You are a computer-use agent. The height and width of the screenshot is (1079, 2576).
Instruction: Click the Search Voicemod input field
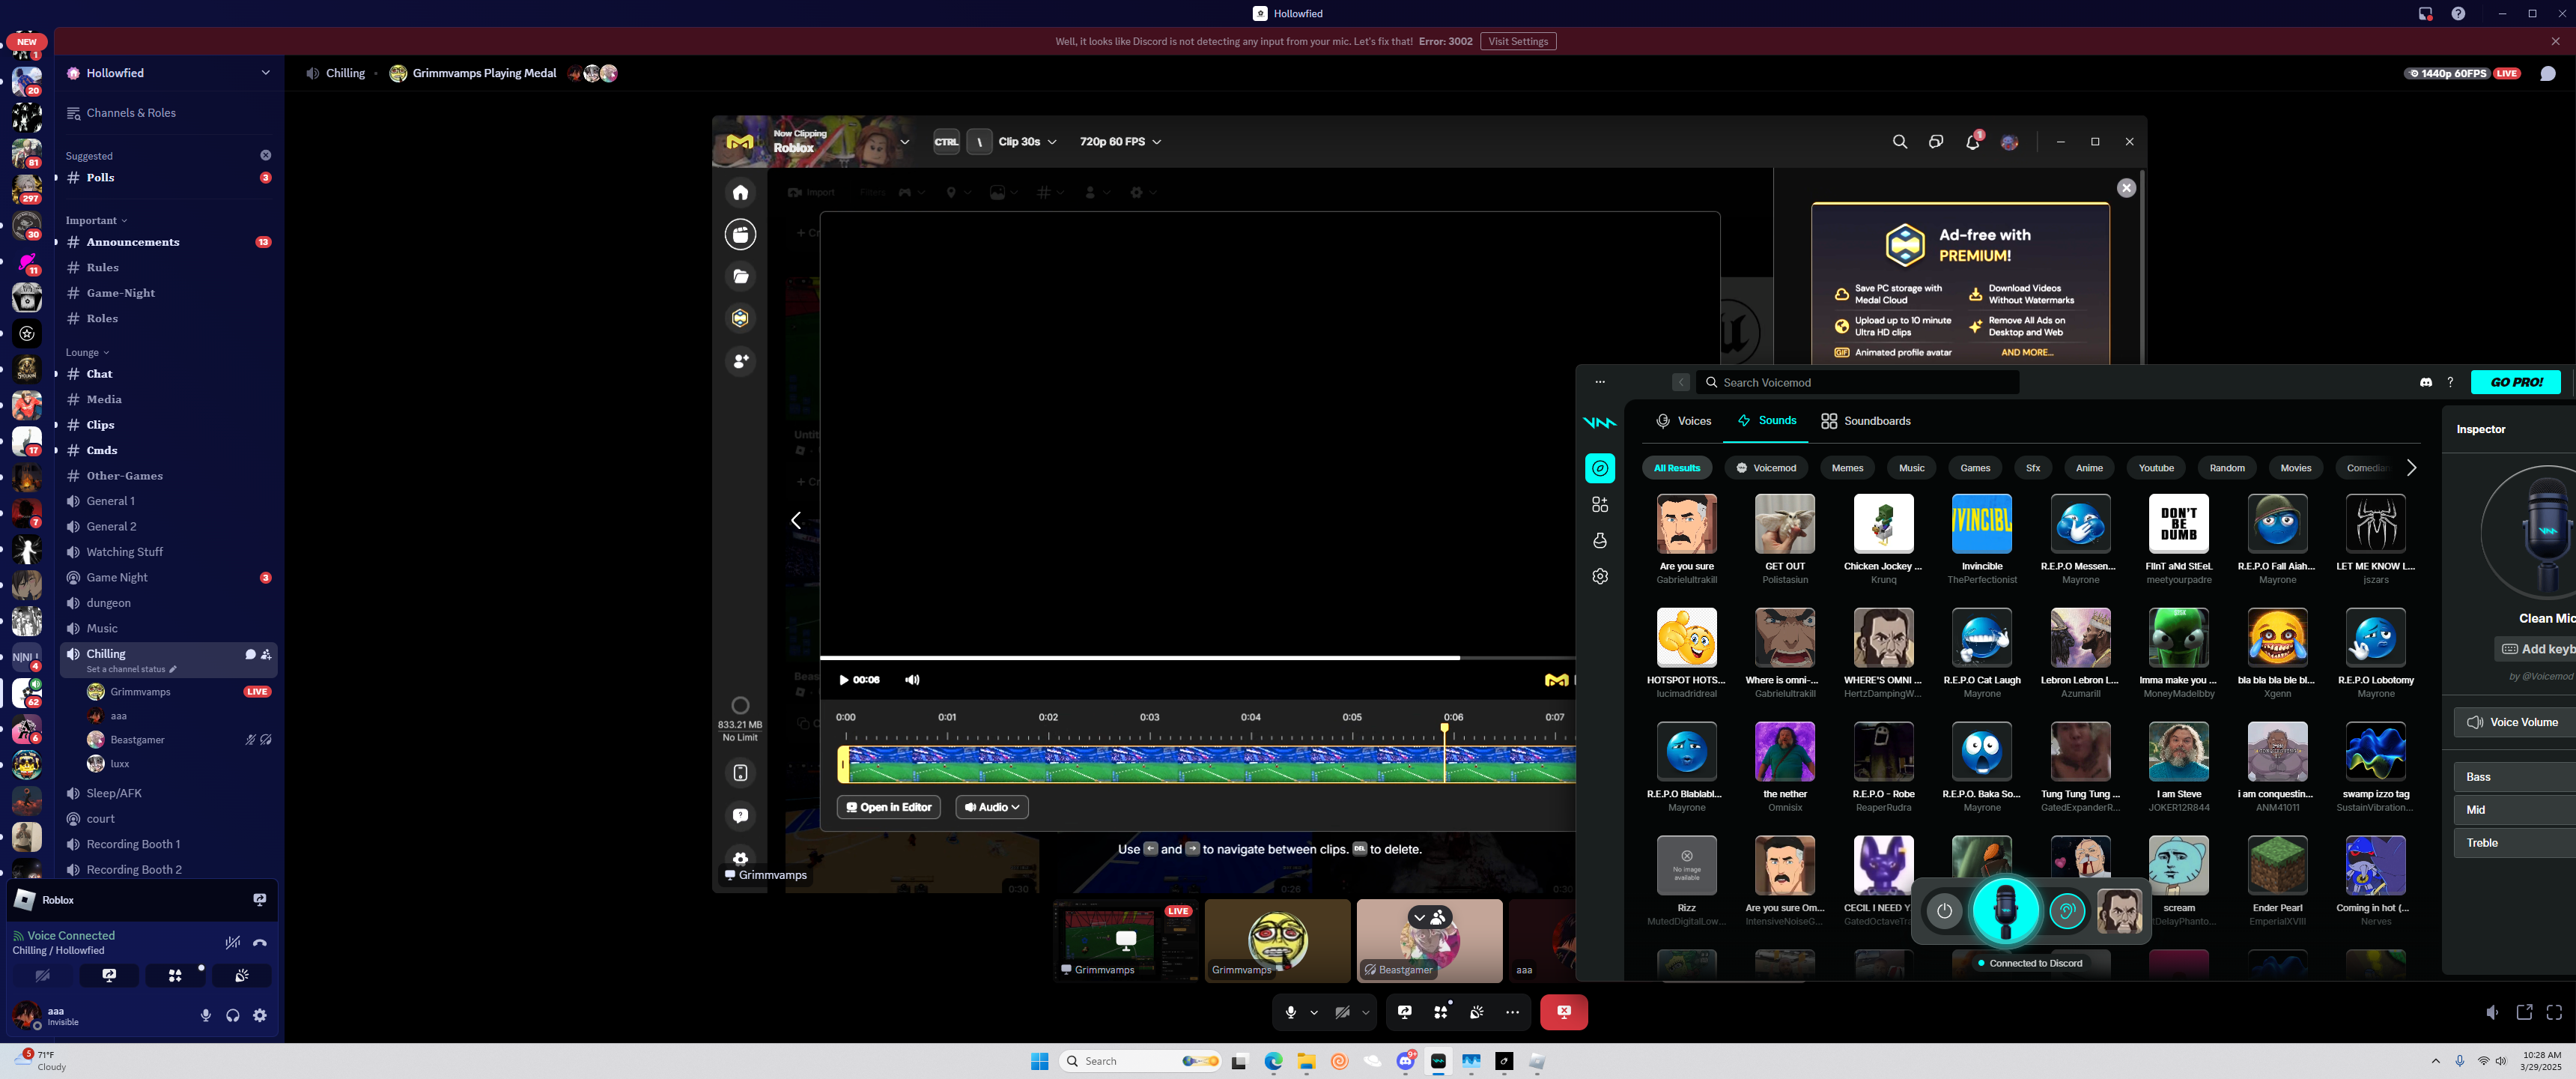point(1860,382)
